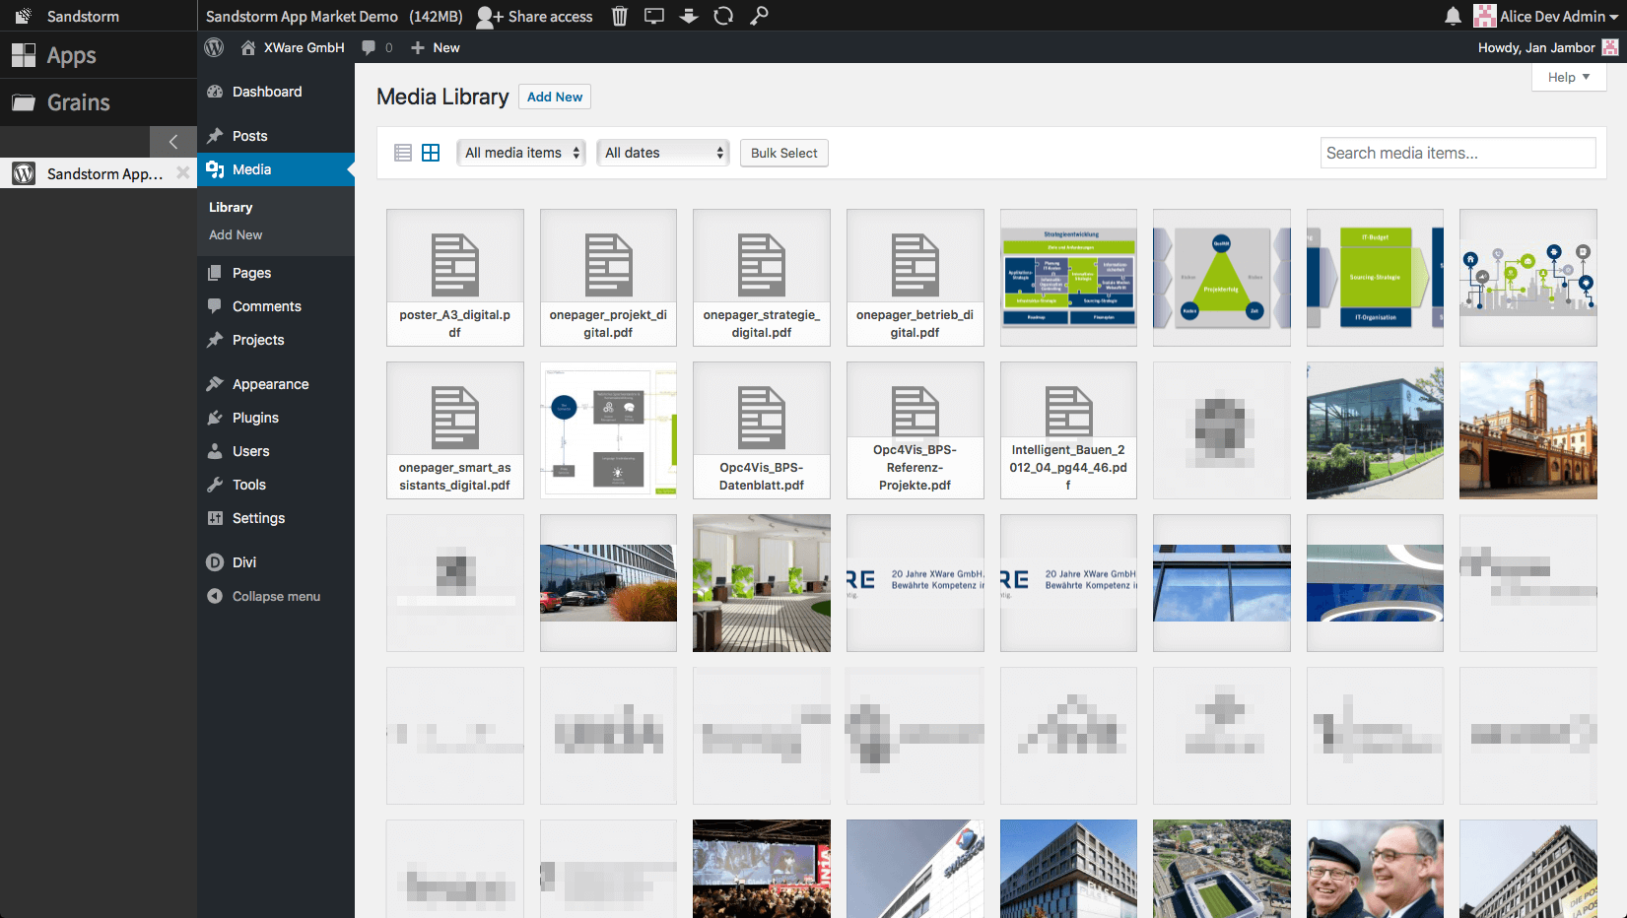
Task: Click the XWare GmbH home link
Action: tap(293, 47)
